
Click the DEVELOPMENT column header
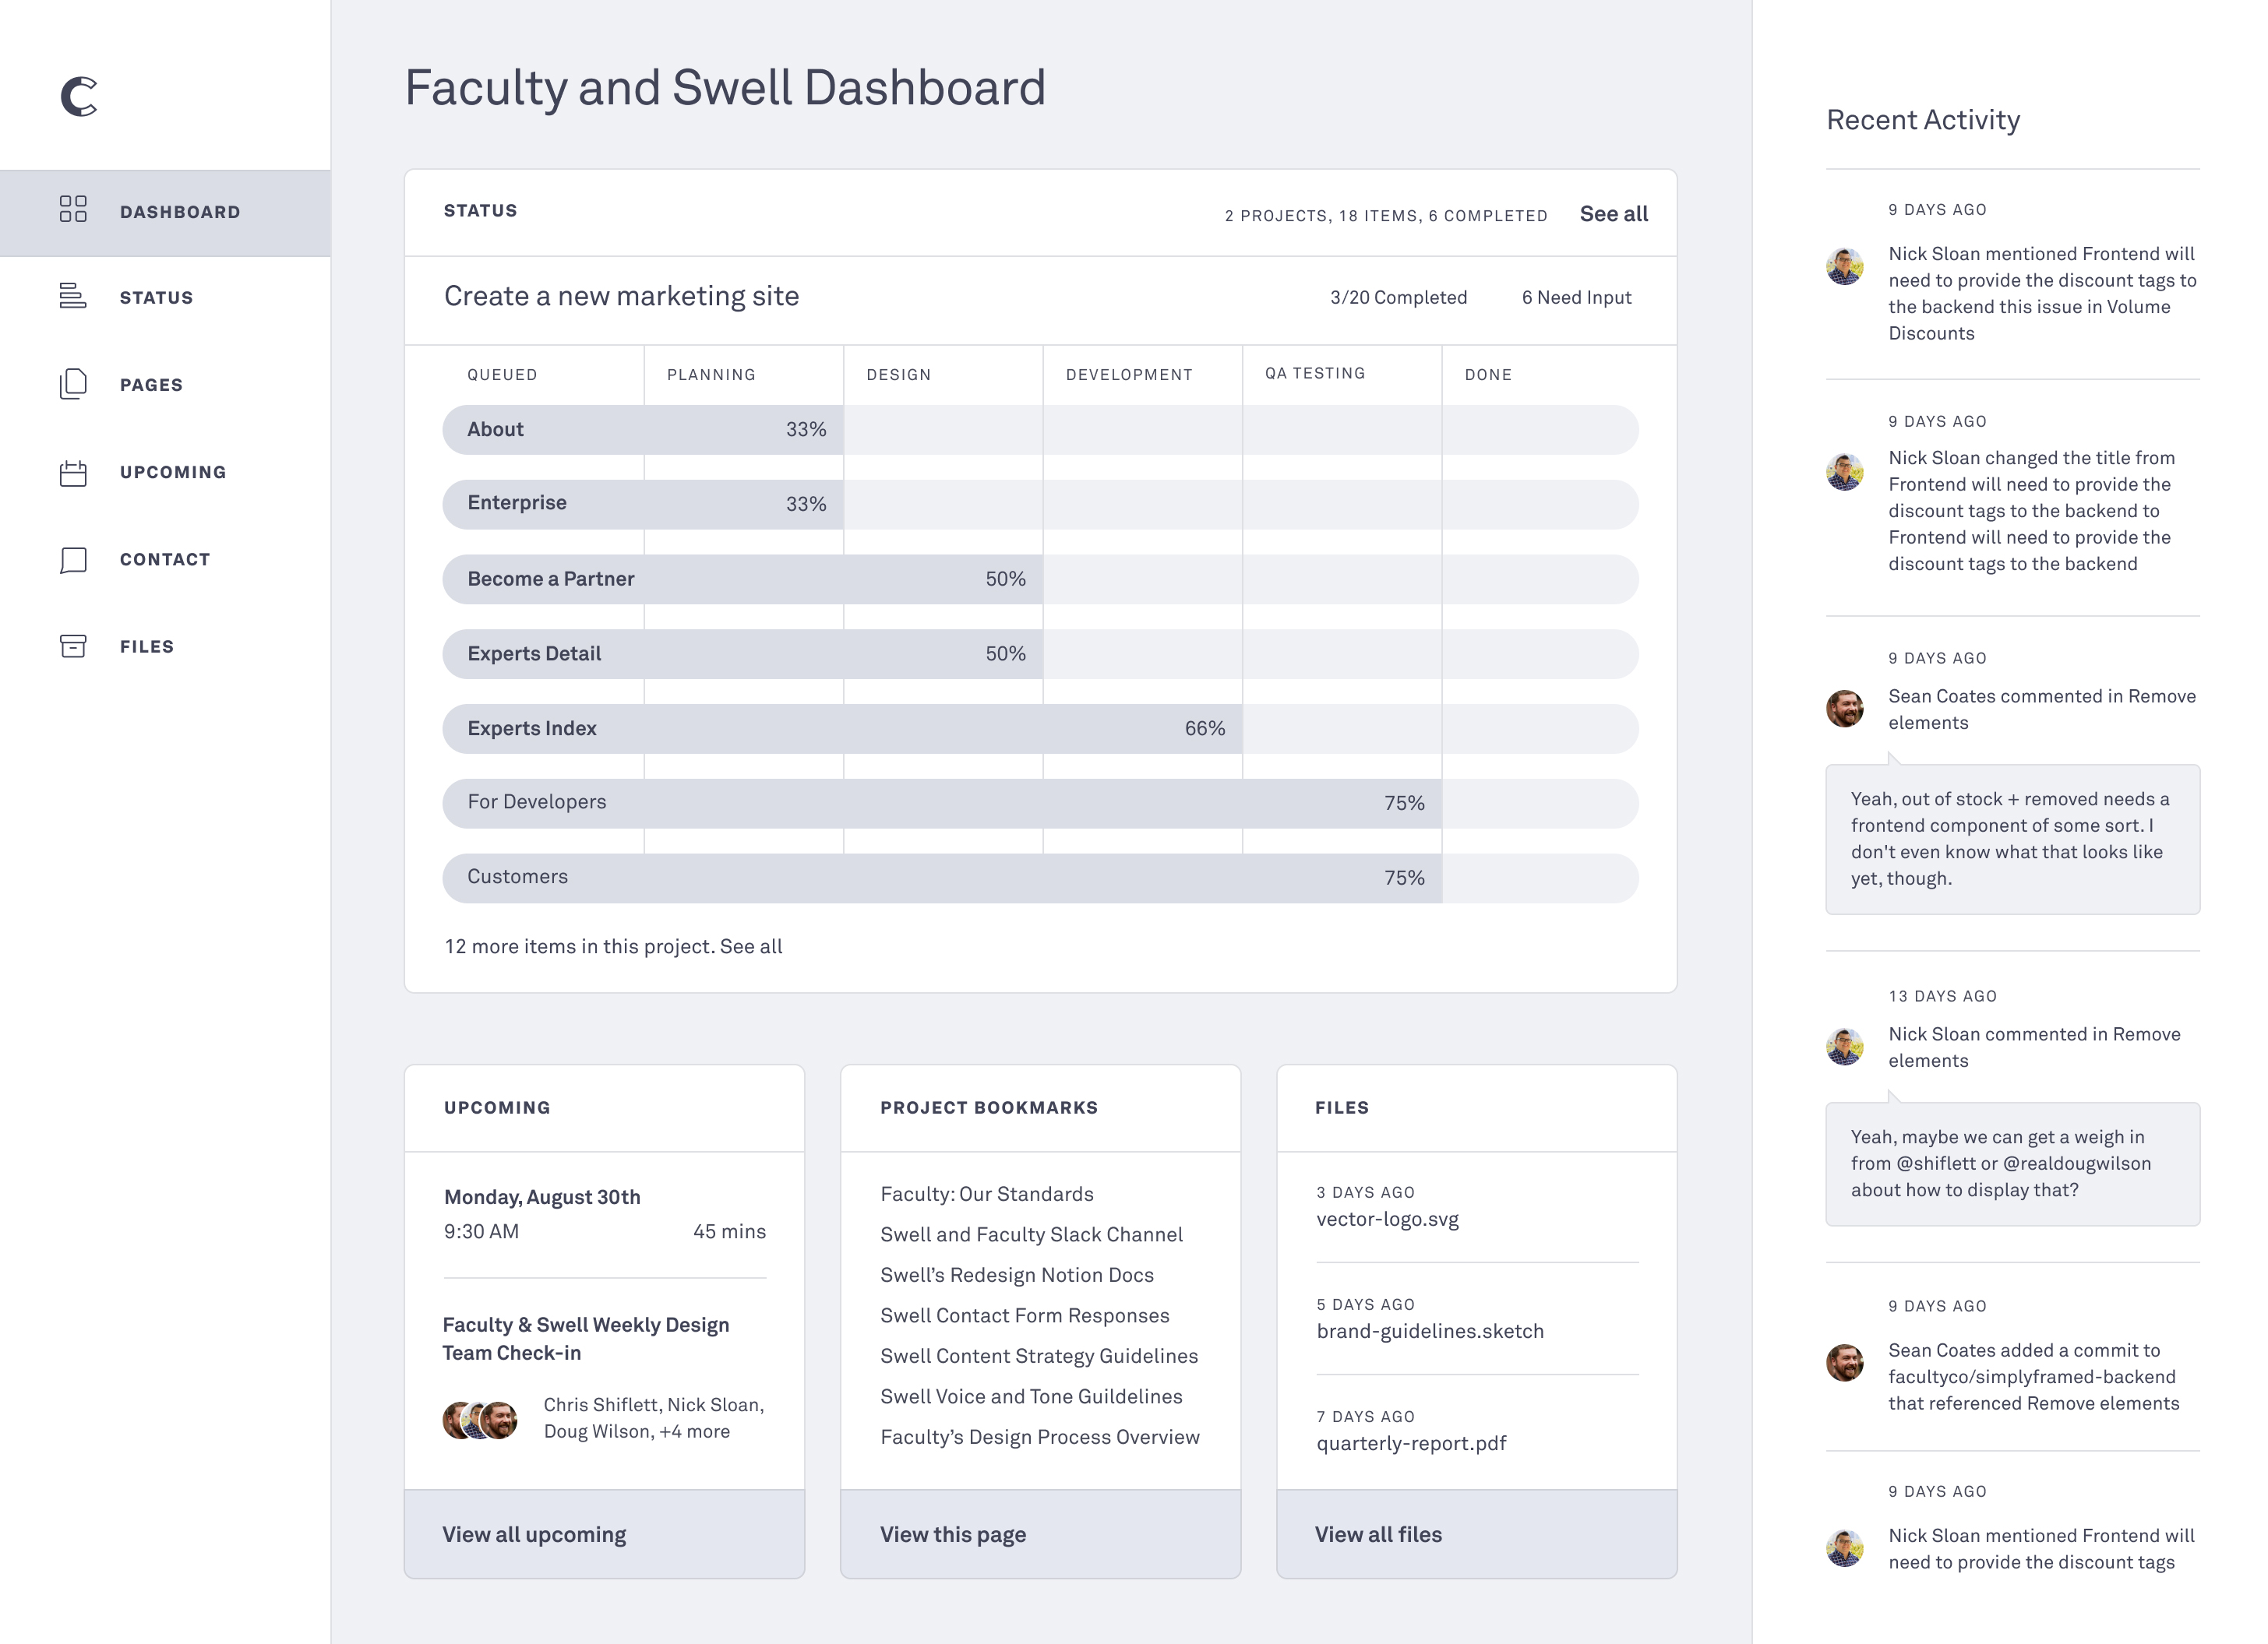pyautogui.click(x=1129, y=375)
